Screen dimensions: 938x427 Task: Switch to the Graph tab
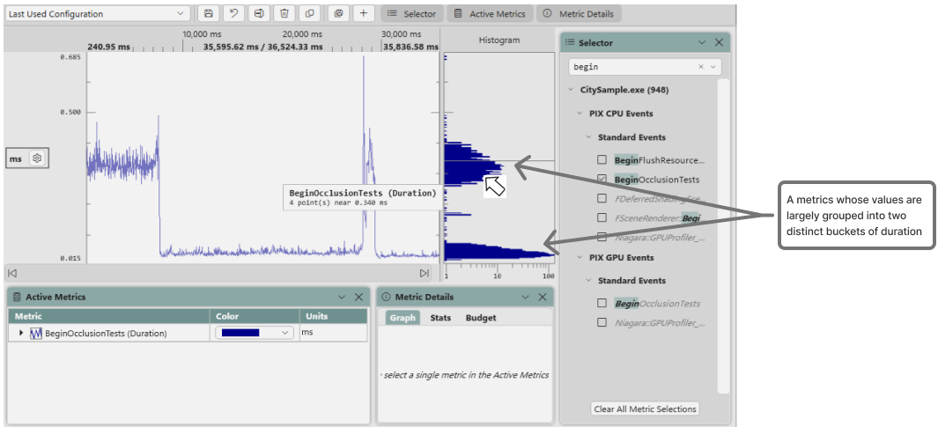point(403,318)
